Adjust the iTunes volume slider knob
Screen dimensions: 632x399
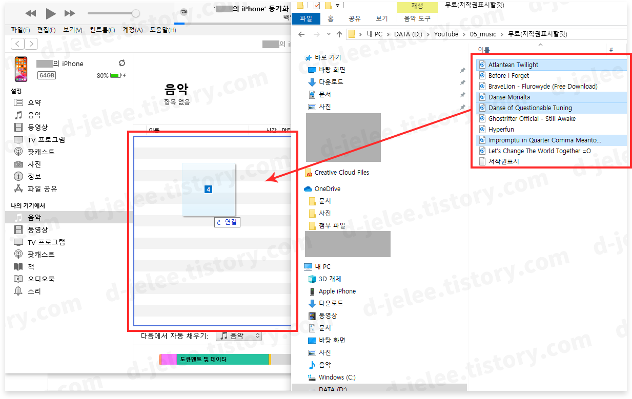(135, 13)
